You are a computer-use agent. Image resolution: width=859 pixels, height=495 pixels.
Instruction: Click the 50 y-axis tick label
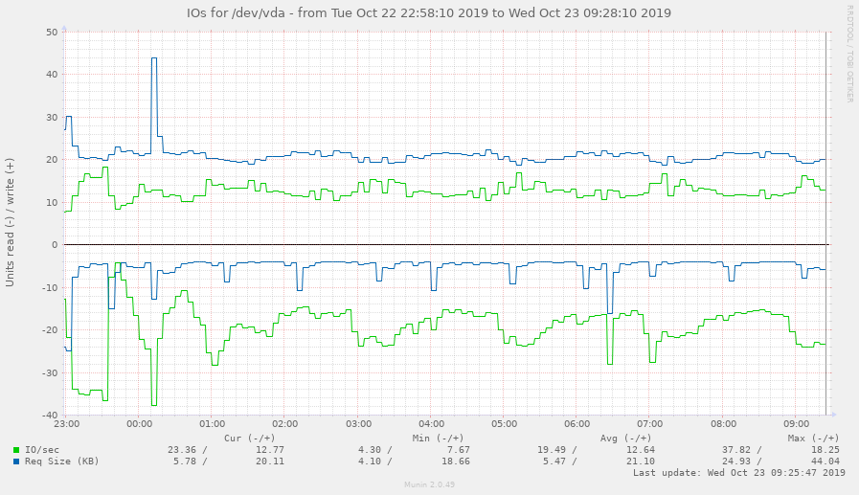pyautogui.click(x=52, y=33)
